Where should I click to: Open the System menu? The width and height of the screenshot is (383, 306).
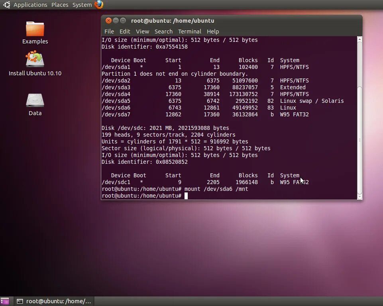point(82,5)
